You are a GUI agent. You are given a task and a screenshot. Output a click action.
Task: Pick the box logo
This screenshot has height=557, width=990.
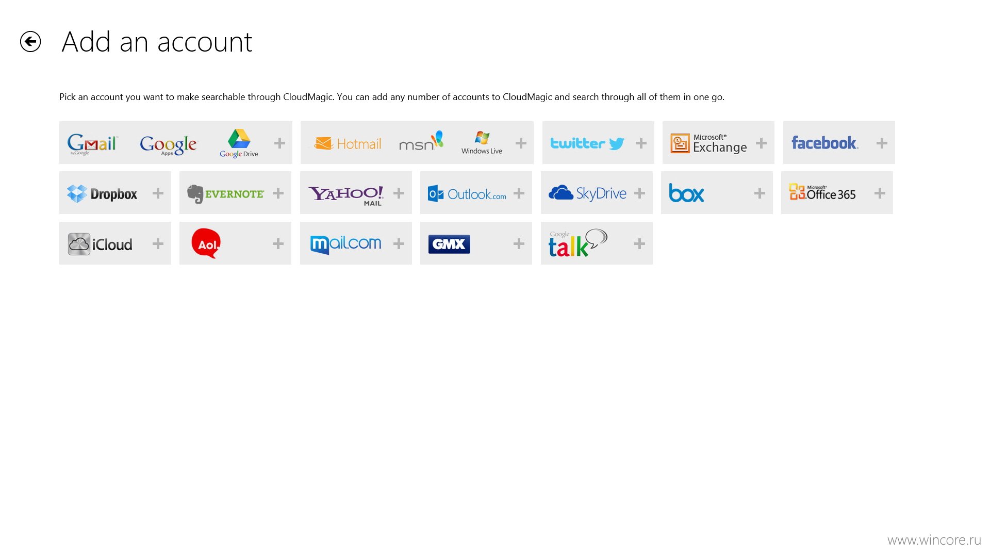[x=686, y=193]
